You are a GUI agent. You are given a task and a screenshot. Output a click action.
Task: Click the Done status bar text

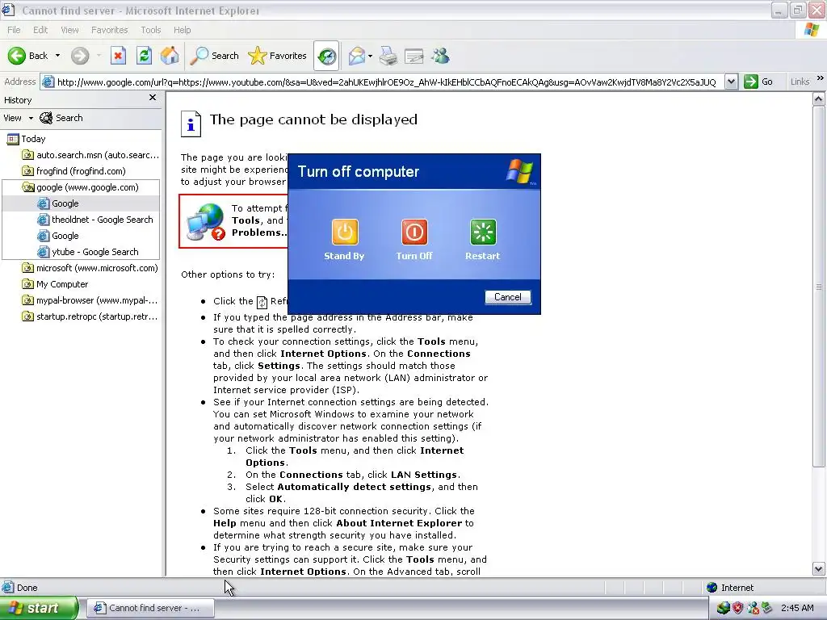(27, 588)
